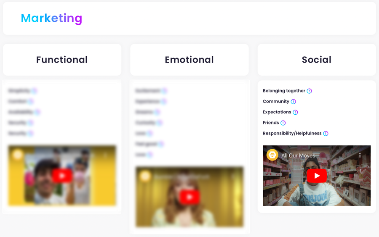Viewport: 379px width, 237px height.
Task: Select the Functional column header
Action: tap(62, 60)
